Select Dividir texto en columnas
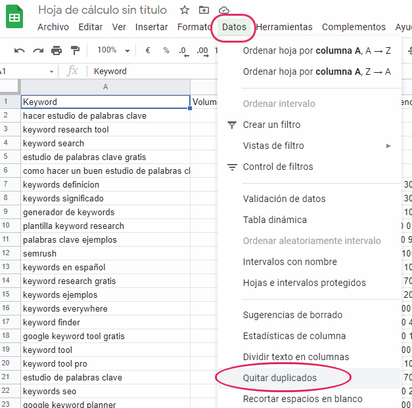 coord(309,357)
